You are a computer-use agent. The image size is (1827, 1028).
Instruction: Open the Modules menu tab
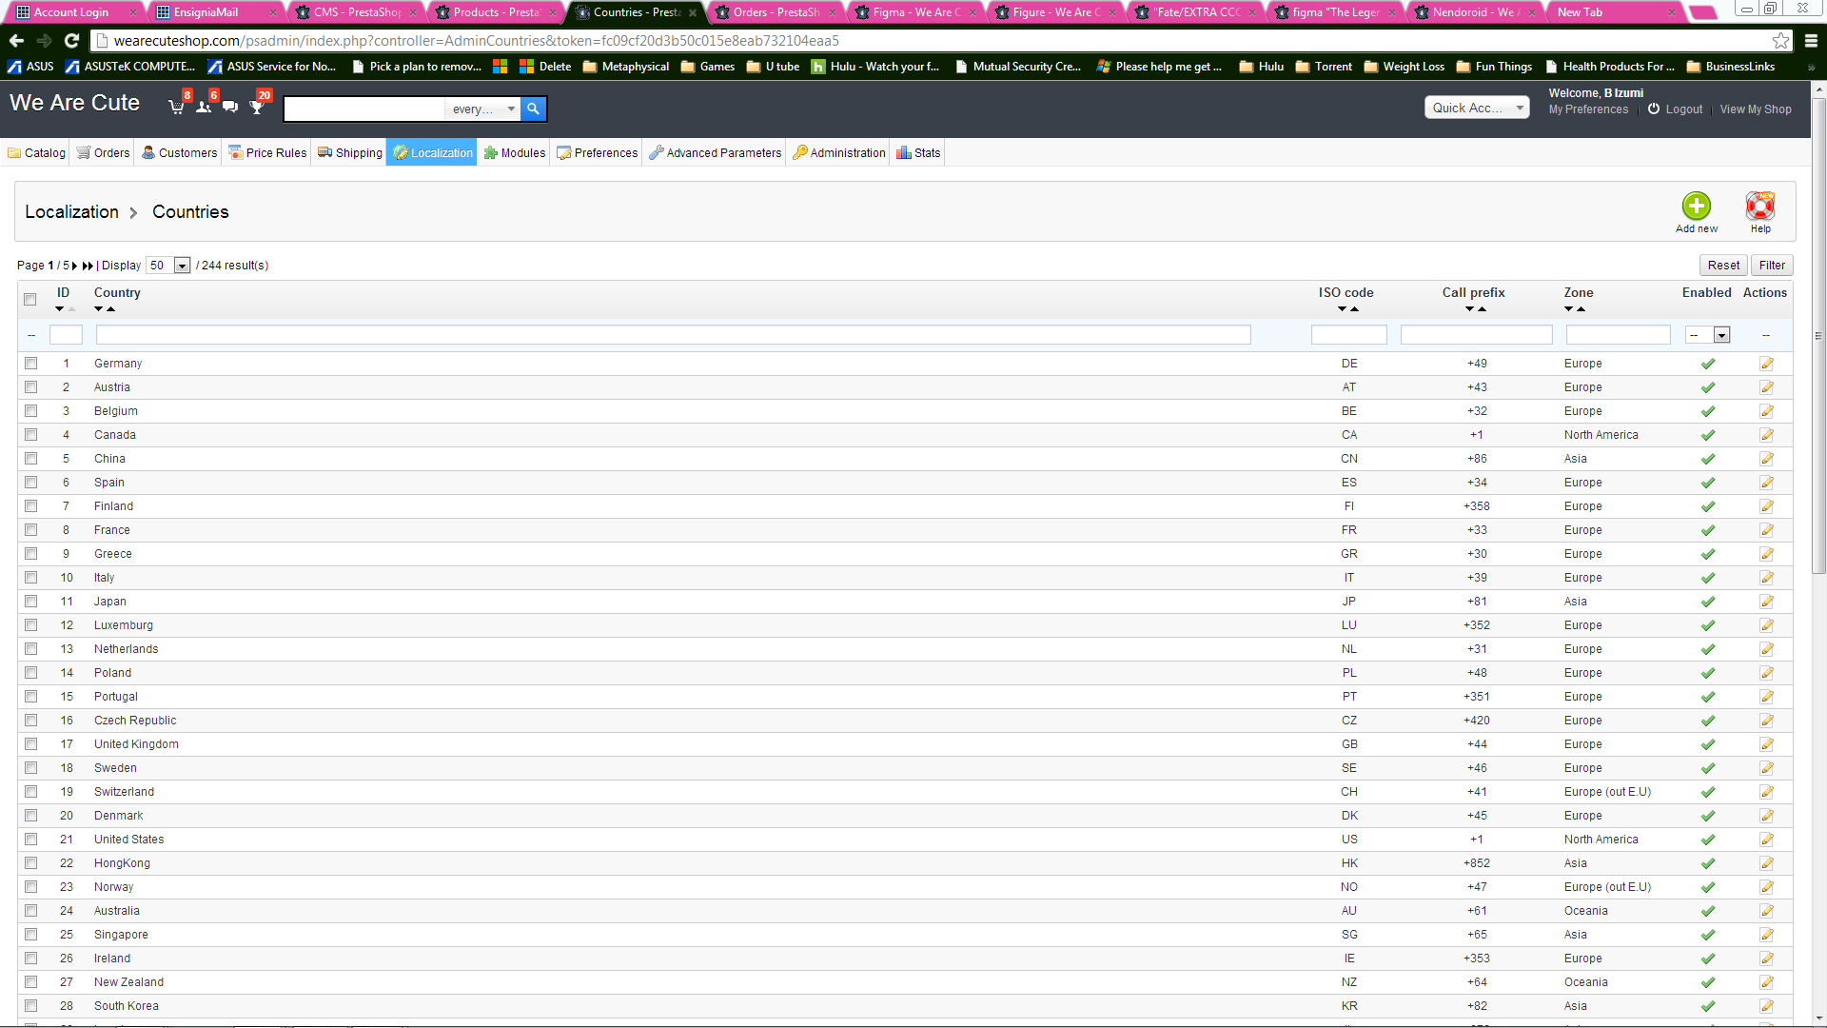point(515,152)
